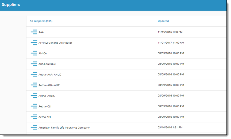Select the updated date in the Aetna-ACI row
This screenshot has width=231, height=139.
[x=171, y=117]
